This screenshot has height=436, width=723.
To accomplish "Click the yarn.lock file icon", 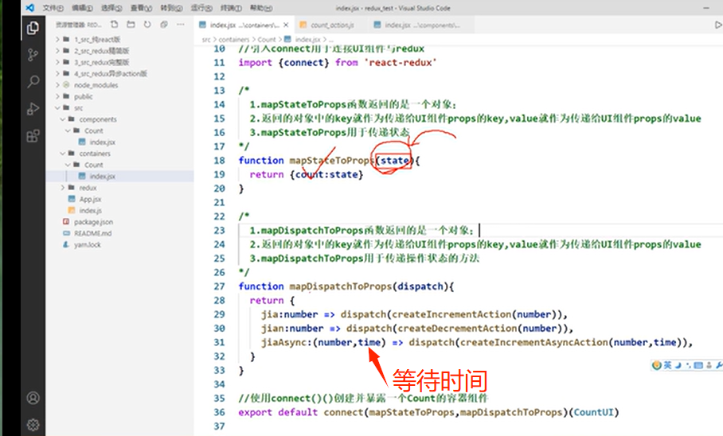I will 66,244.
